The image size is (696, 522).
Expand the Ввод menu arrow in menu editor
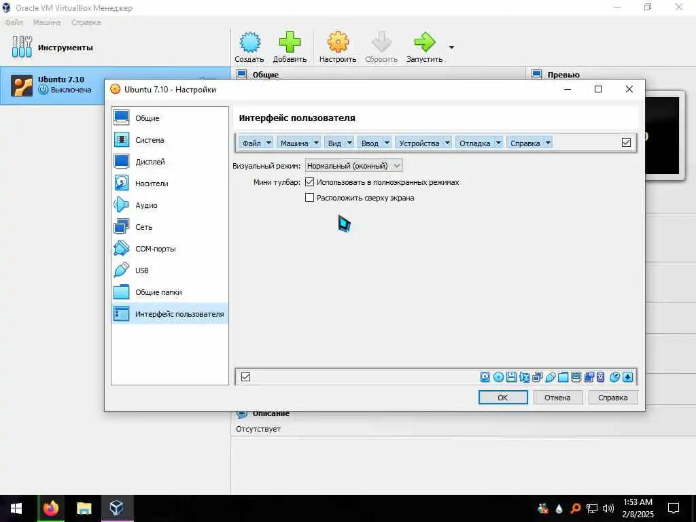pyautogui.click(x=387, y=143)
